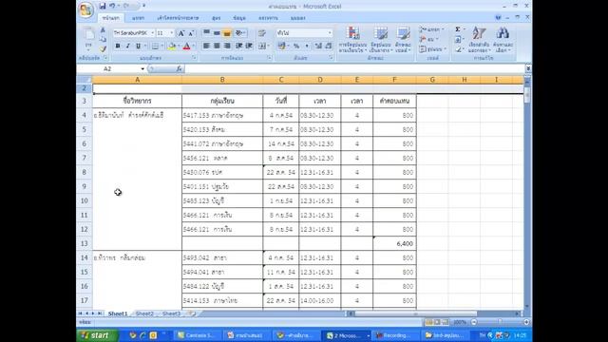The width and height of the screenshot is (608, 342).
Task: Increase font size with large A
Action: [x=180, y=33]
